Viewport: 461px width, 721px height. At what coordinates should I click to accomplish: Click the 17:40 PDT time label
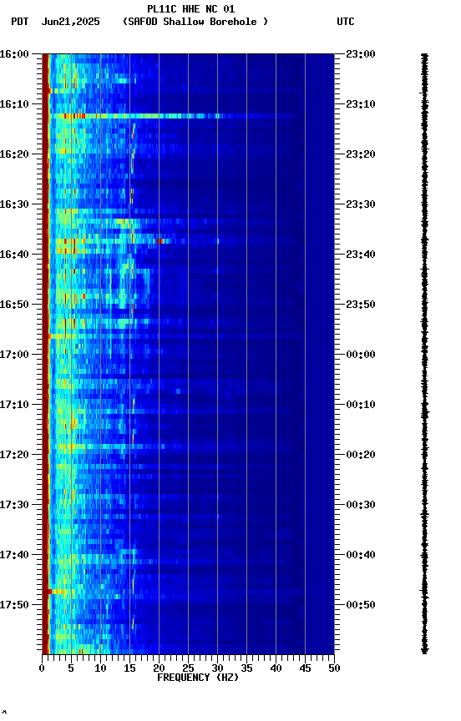14,555
